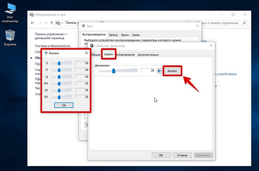Click the П channel balance slider

pyautogui.click(x=61, y=70)
